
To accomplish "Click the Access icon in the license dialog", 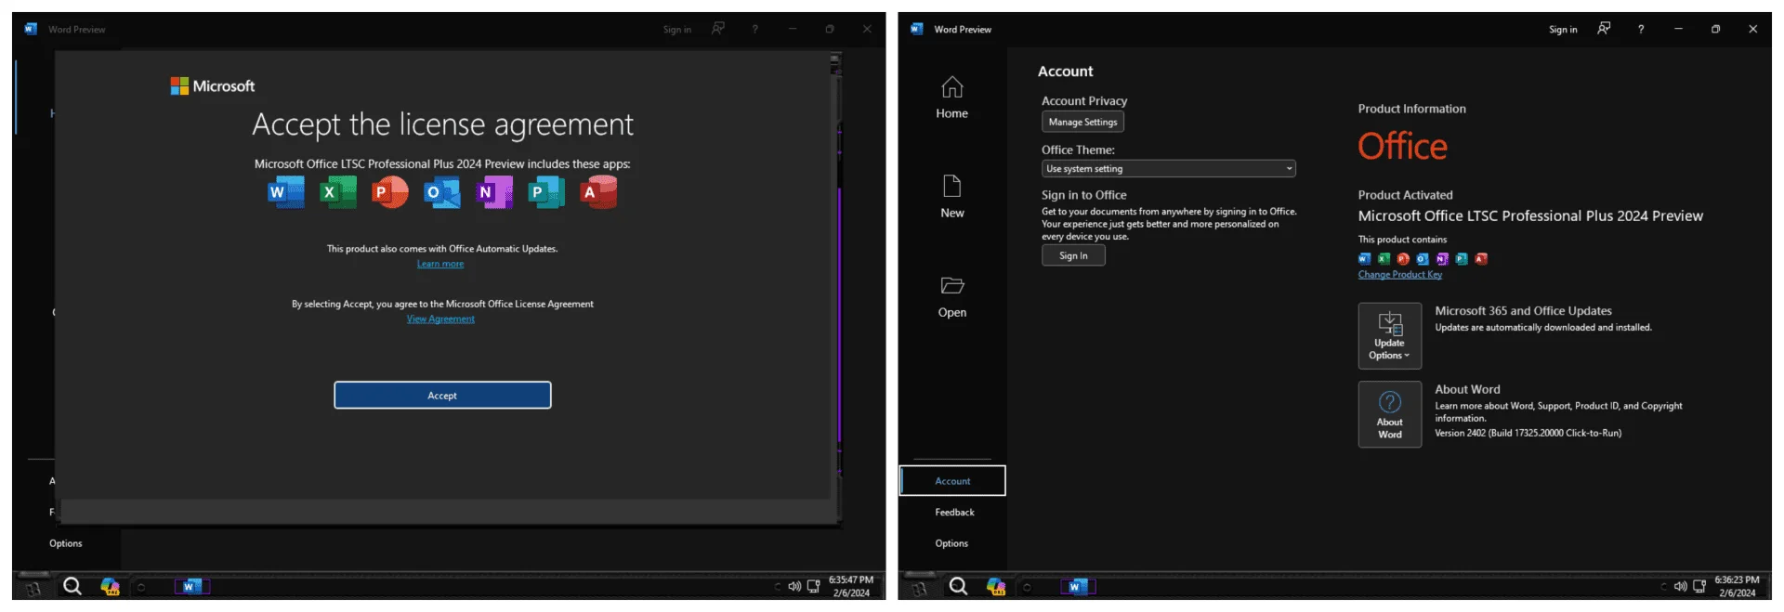I will [598, 192].
